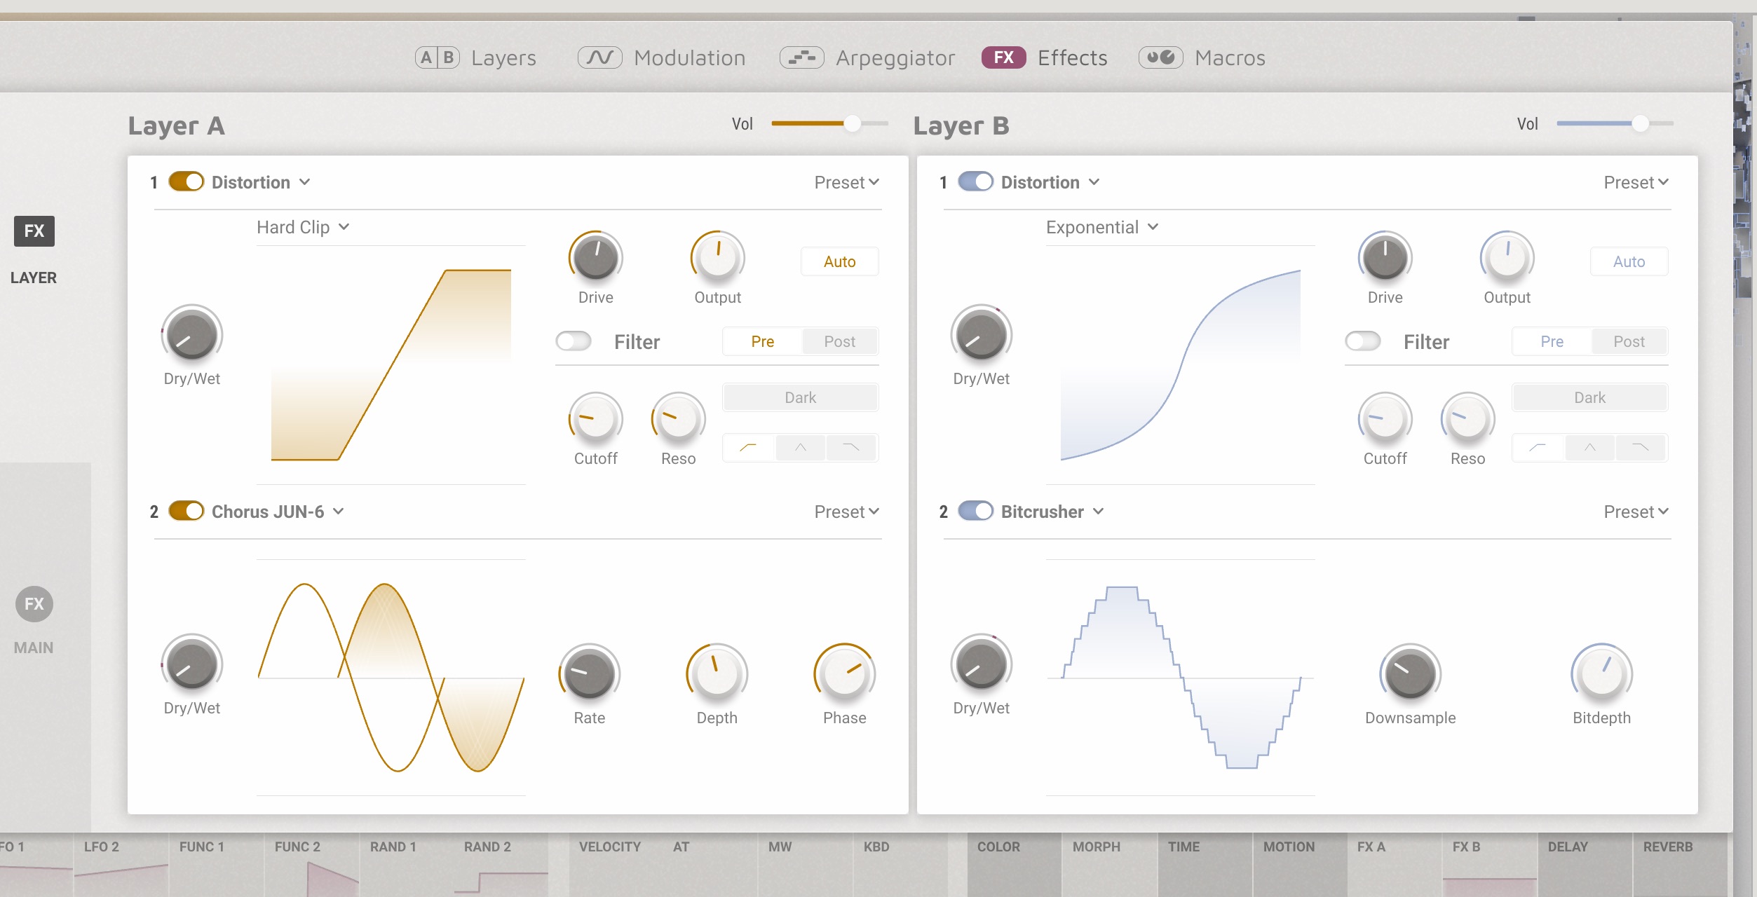Select Post filter mode in Layer A

839,341
